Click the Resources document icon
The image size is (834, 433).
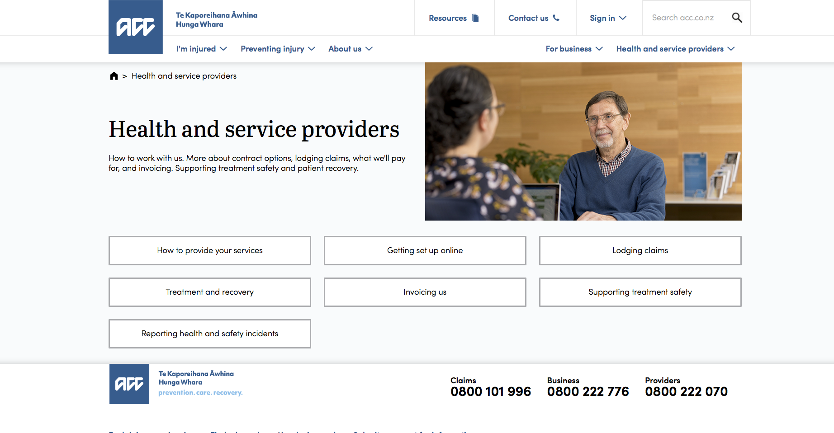[x=475, y=18]
